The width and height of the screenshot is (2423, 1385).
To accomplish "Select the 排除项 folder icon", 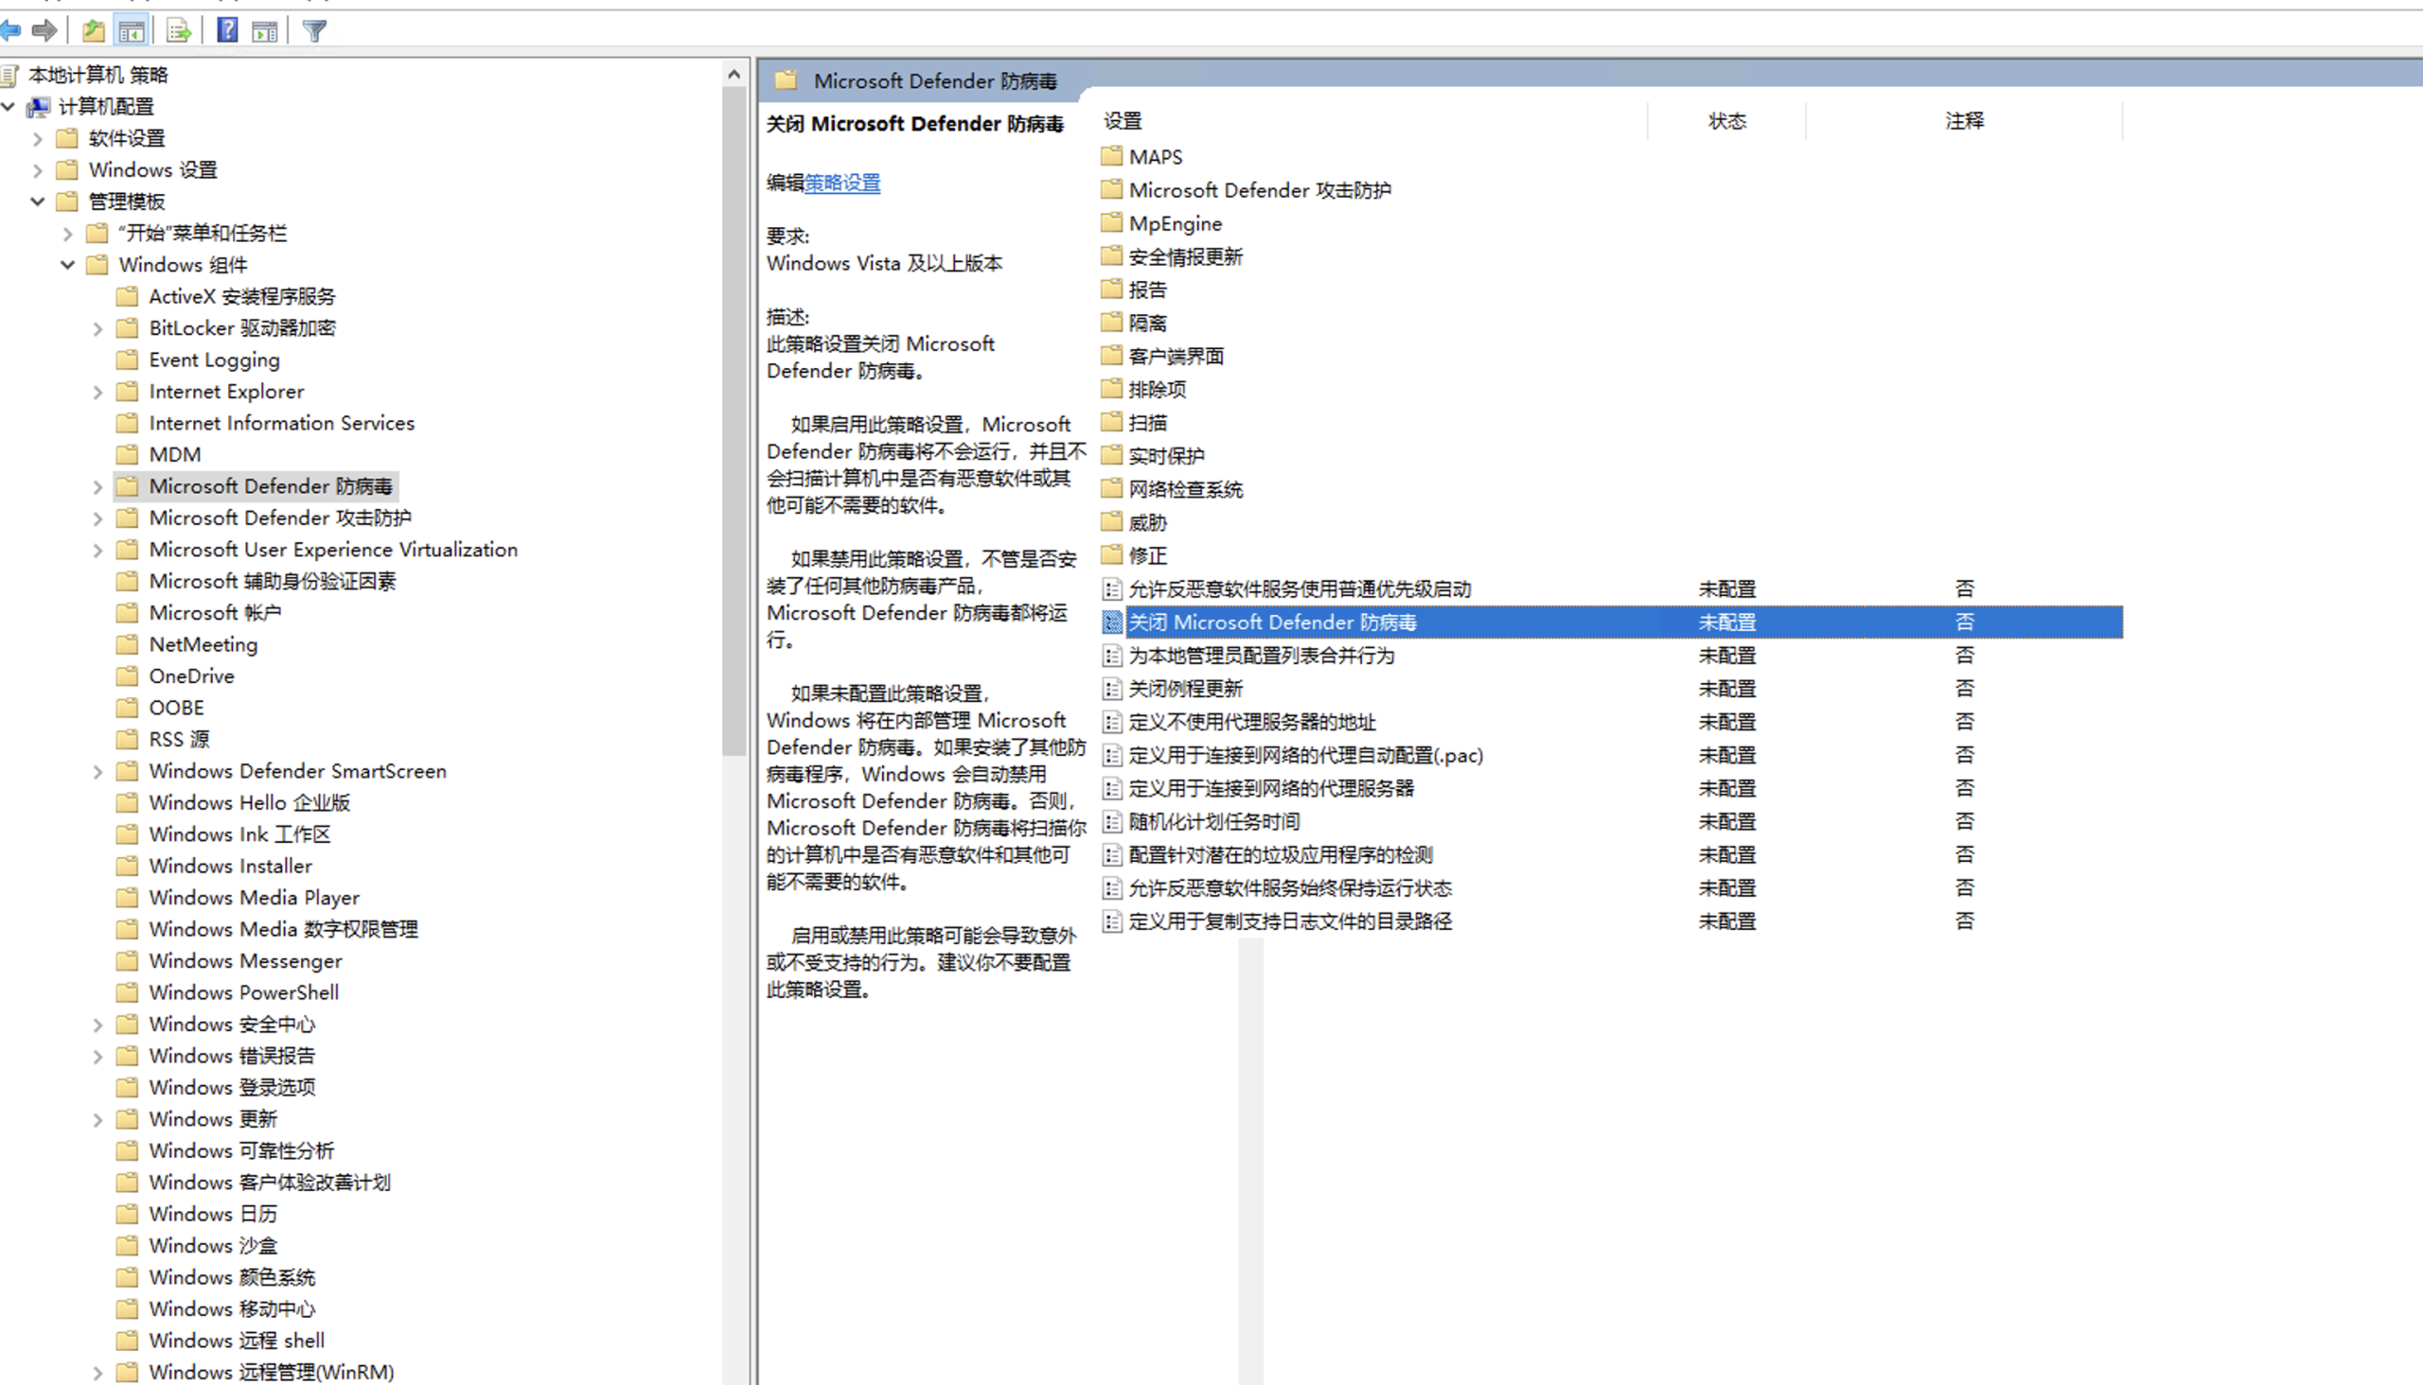I will [1111, 388].
